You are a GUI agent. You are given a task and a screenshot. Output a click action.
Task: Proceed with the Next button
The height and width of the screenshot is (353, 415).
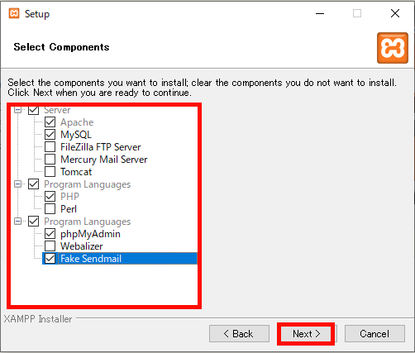click(x=306, y=334)
